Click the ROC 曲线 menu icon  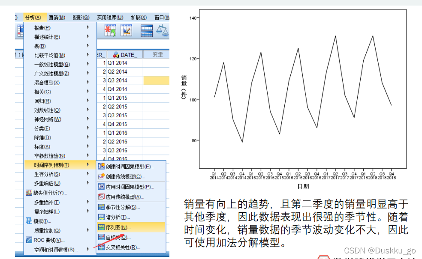click(x=29, y=240)
